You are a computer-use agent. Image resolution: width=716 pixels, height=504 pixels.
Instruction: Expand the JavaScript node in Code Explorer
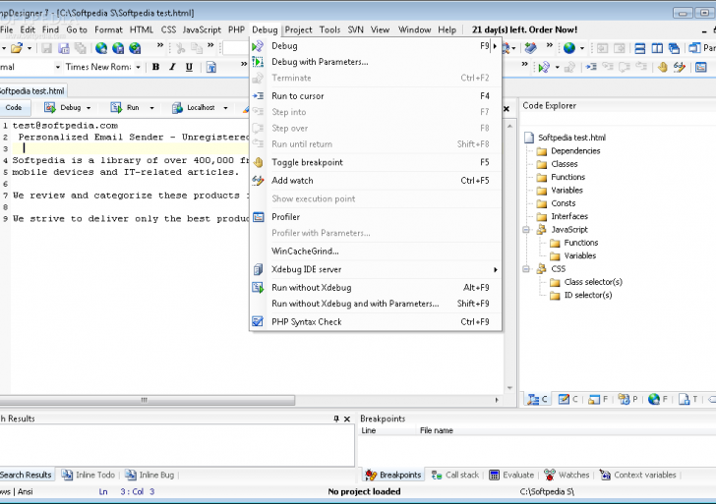(528, 230)
